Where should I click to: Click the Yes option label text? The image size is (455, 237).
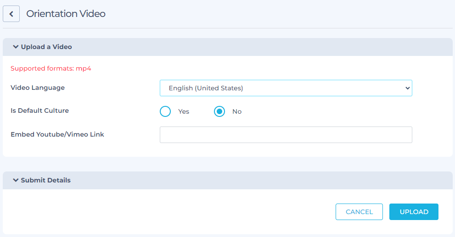click(184, 111)
